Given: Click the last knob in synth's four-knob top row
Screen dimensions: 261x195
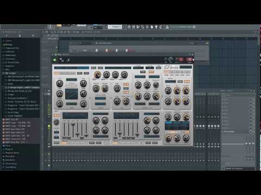Looking at the screenshot, I should [x=124, y=75].
